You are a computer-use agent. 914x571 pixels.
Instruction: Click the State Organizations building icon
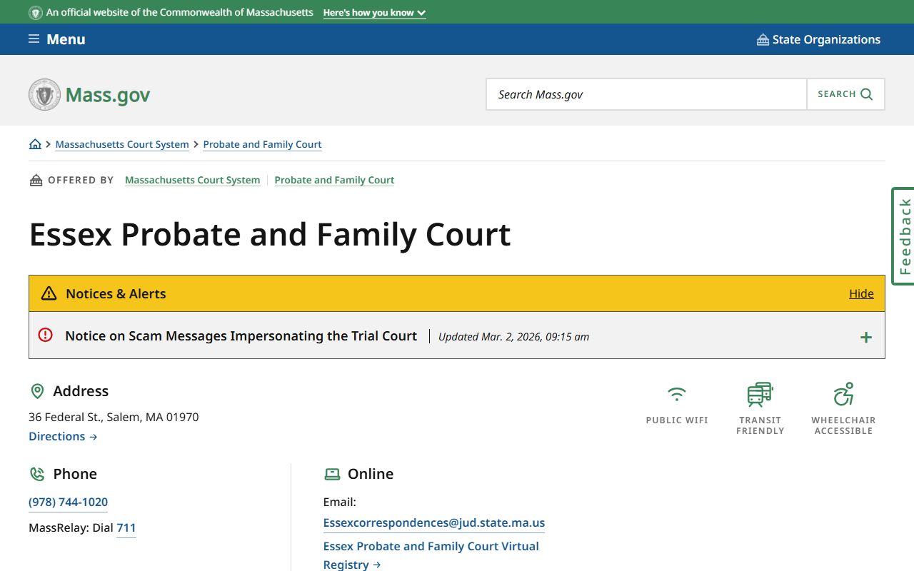coord(763,40)
